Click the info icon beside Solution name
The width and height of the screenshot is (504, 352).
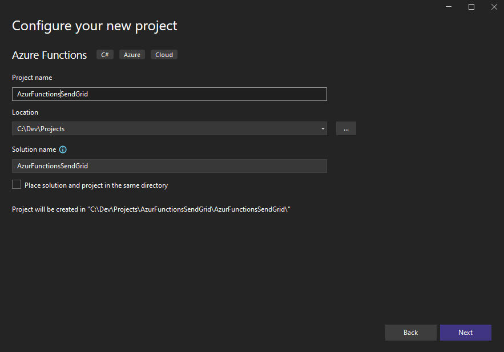(62, 149)
